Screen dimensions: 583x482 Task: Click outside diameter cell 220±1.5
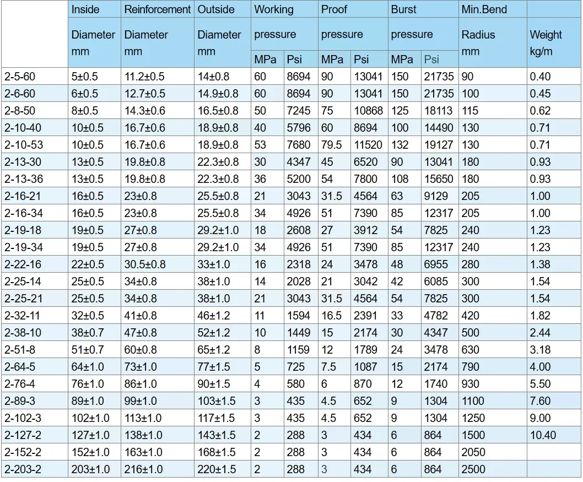217,469
